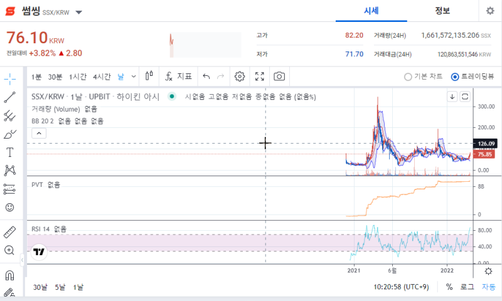Click the BB 20 2 indicator label
Viewport: 502px width, 301px height.
click(x=43, y=121)
